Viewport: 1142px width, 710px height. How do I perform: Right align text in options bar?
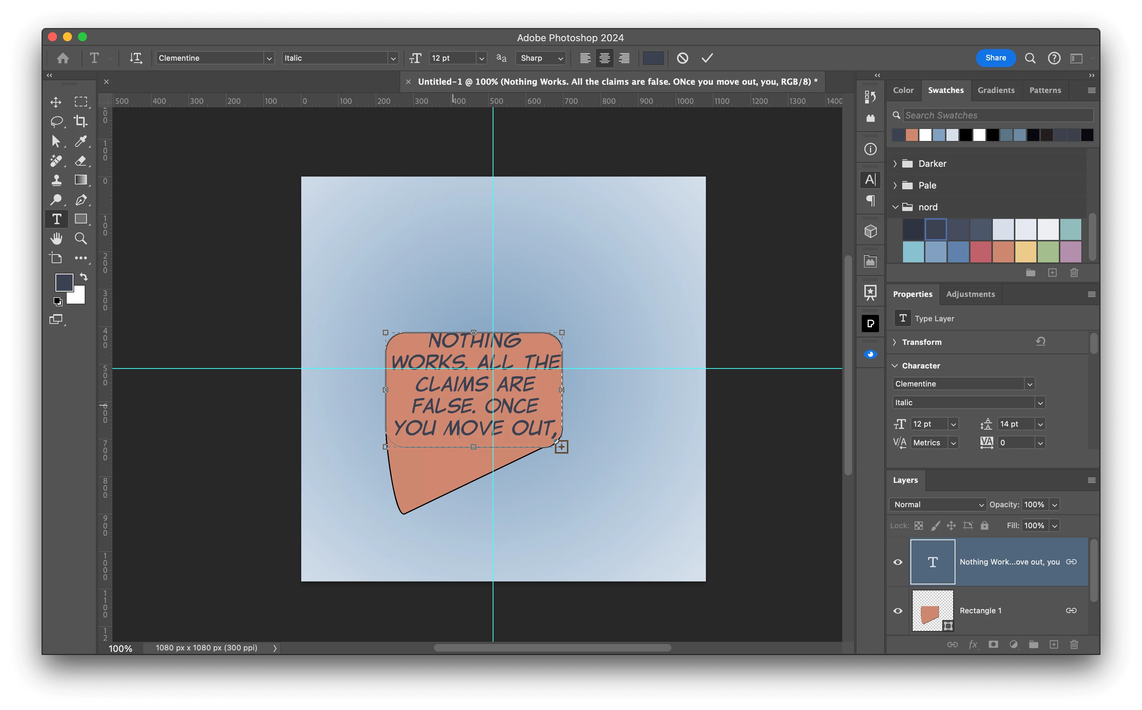624,58
